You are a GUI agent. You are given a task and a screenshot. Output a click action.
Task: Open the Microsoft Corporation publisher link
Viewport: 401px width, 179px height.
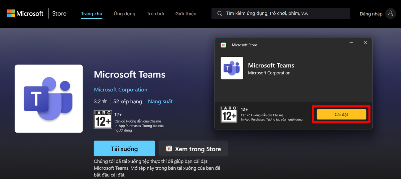[121, 89]
